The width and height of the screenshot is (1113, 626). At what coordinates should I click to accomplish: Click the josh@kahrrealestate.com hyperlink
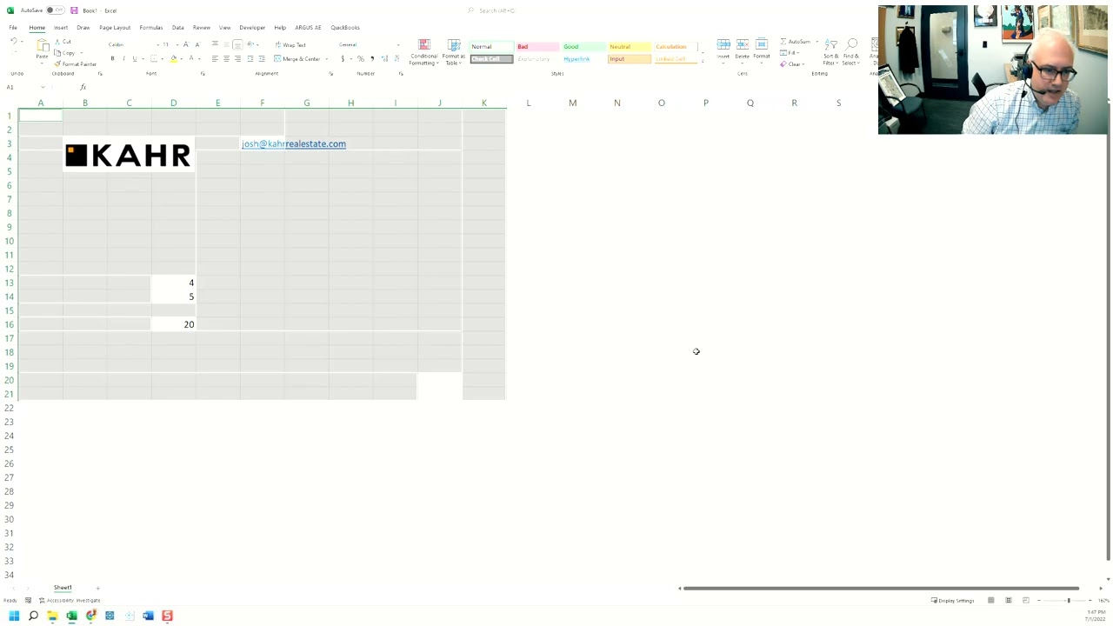point(294,143)
